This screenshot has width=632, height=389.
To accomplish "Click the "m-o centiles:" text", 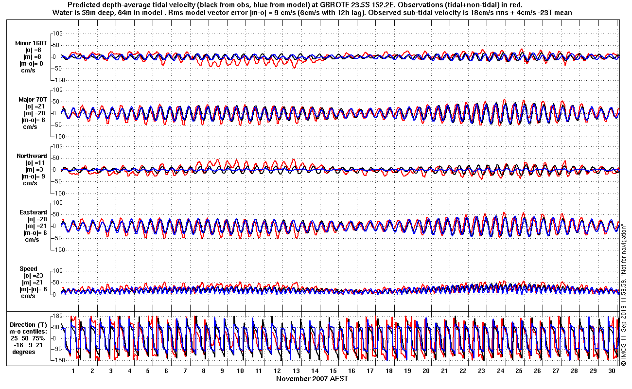I will pos(29,332).
